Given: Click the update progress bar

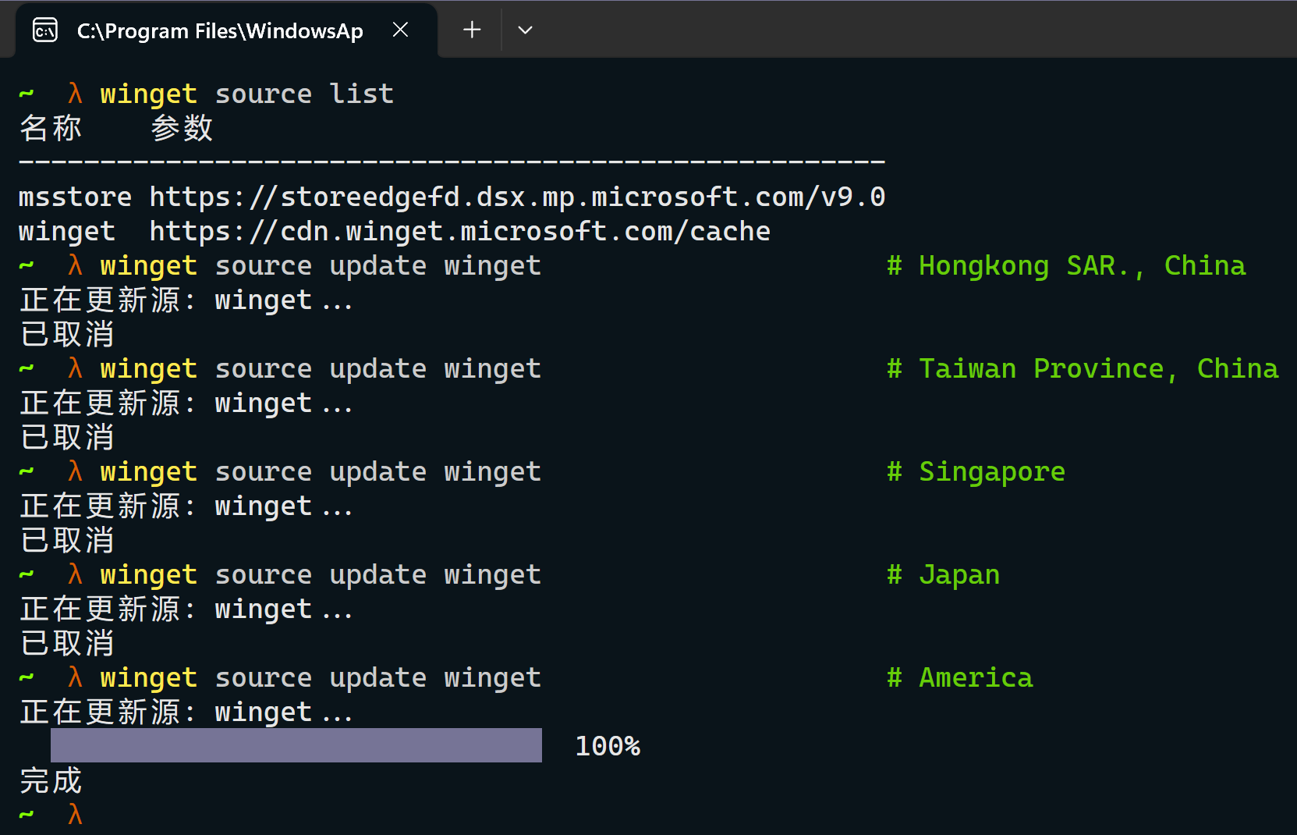Looking at the screenshot, I should [296, 745].
